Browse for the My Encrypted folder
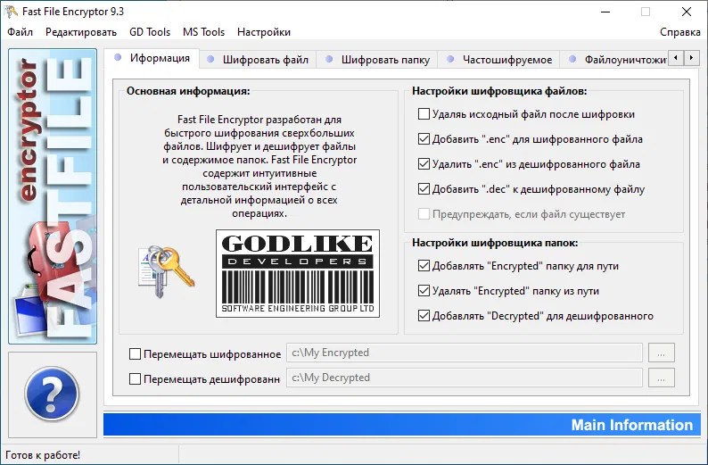Screen dimensions: 708x465 [662, 353]
